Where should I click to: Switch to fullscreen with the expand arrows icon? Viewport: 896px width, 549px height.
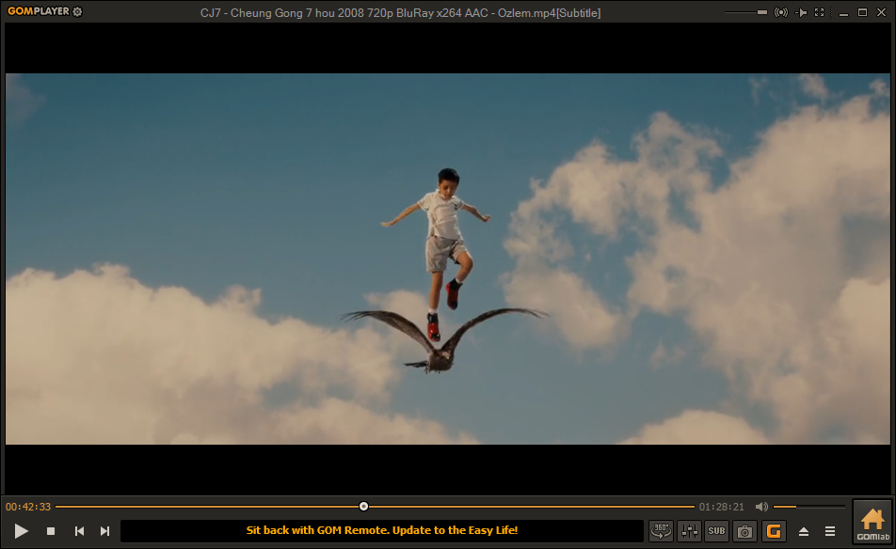[820, 12]
